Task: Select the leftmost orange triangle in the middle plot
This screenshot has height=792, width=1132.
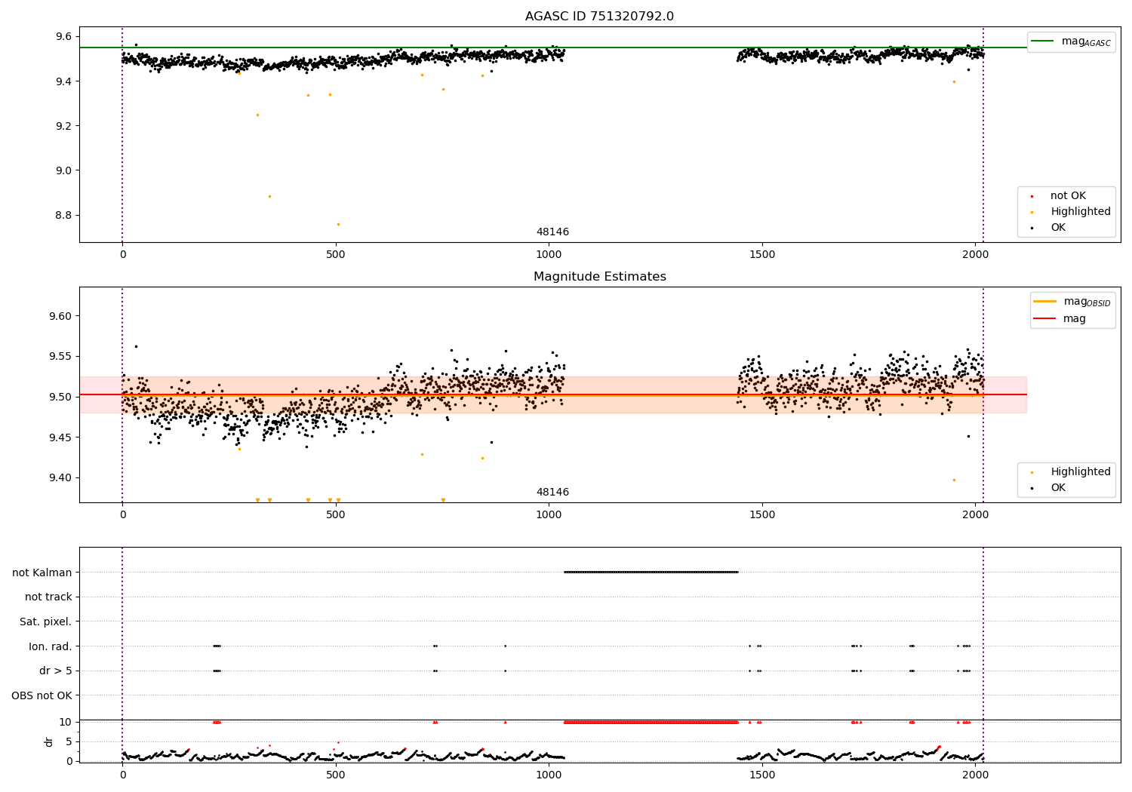Action: click(x=257, y=500)
